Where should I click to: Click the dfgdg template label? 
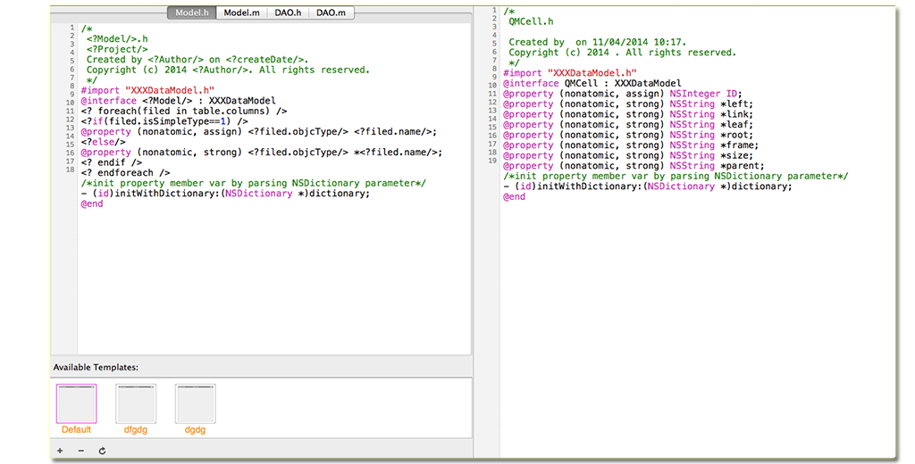pos(136,429)
